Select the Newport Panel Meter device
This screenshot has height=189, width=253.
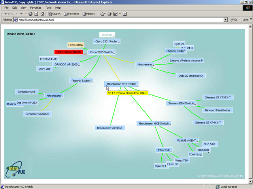217,110
